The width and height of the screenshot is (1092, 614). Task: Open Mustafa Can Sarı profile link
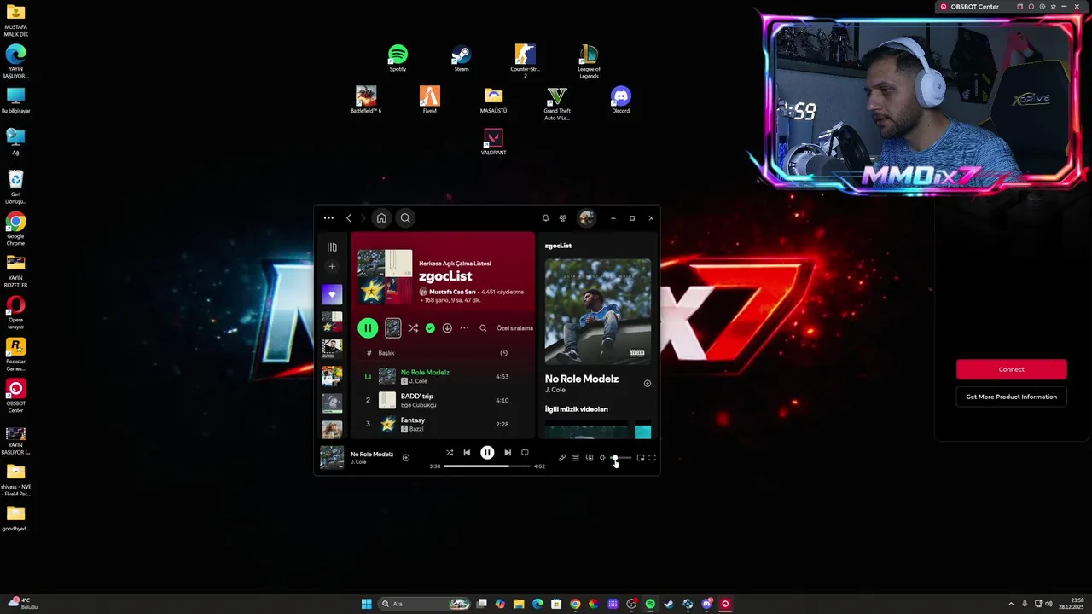(452, 293)
